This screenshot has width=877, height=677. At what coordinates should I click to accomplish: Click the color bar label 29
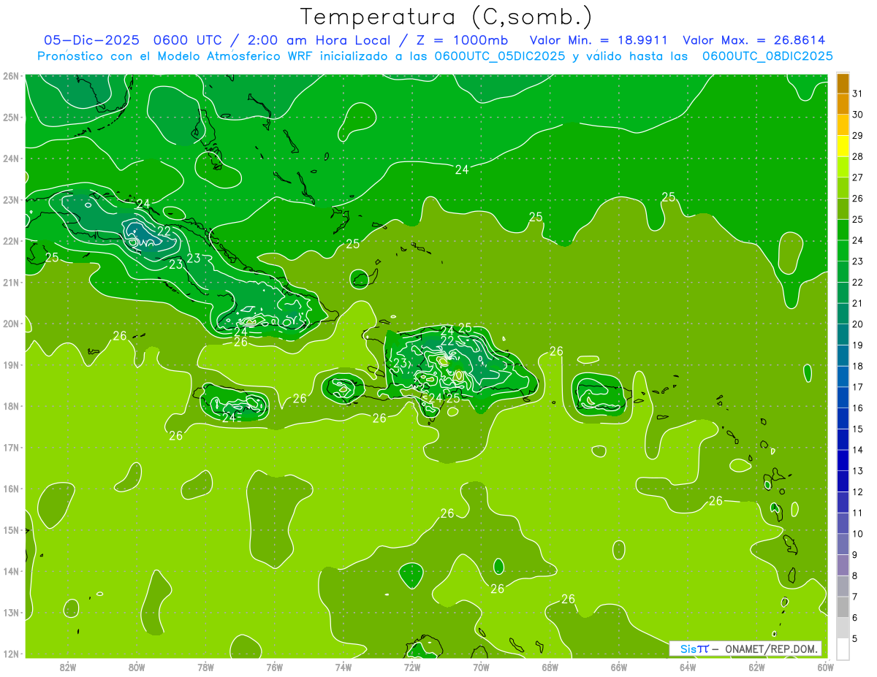click(858, 135)
